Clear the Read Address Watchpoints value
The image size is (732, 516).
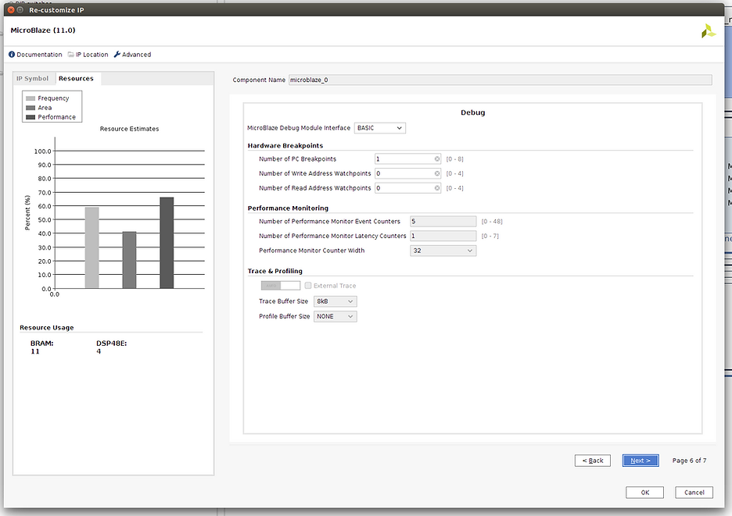point(437,188)
